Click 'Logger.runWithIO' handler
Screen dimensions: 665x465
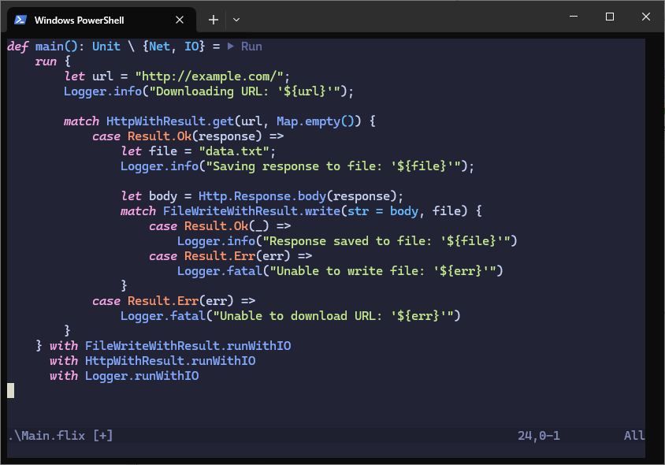click(x=142, y=376)
